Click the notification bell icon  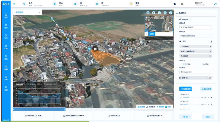point(175,4)
